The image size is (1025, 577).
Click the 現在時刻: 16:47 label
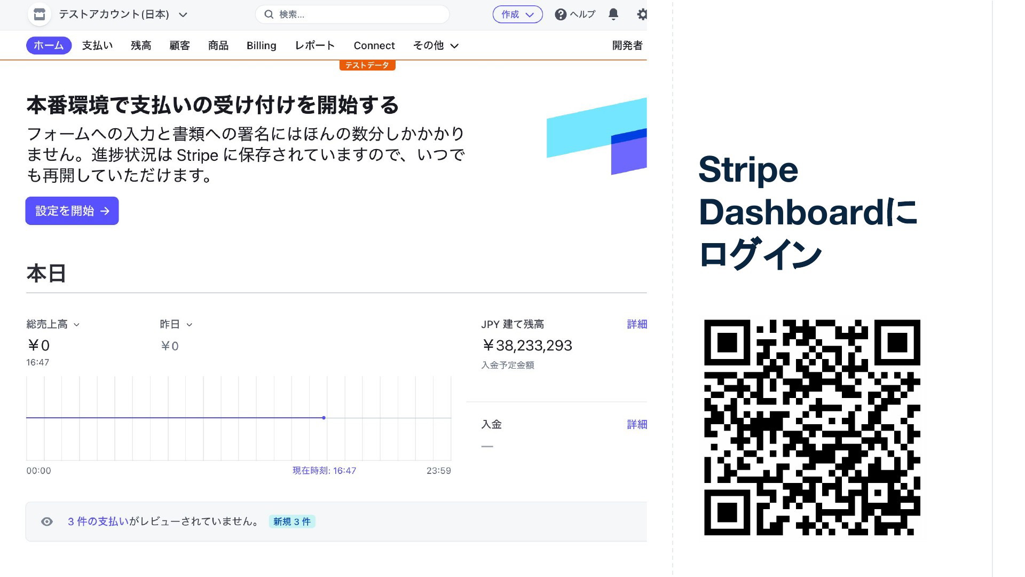(324, 471)
